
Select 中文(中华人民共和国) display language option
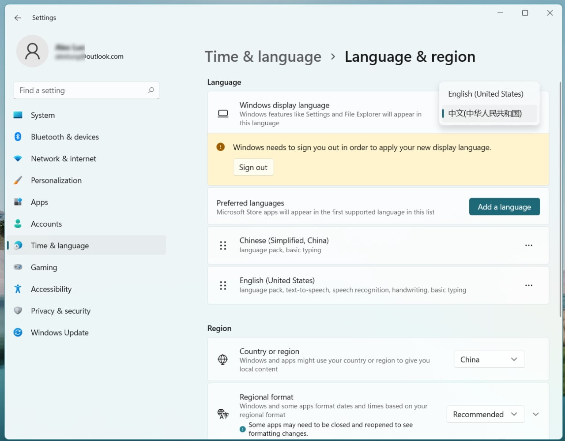coord(486,113)
